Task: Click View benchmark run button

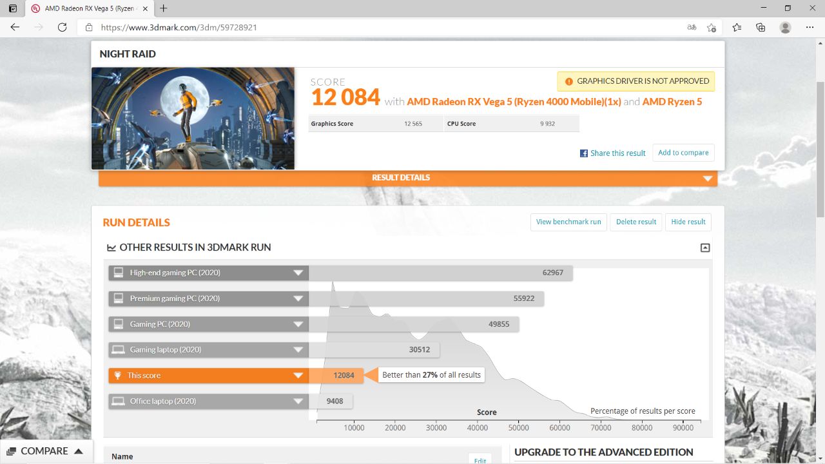Action: pyautogui.click(x=568, y=222)
